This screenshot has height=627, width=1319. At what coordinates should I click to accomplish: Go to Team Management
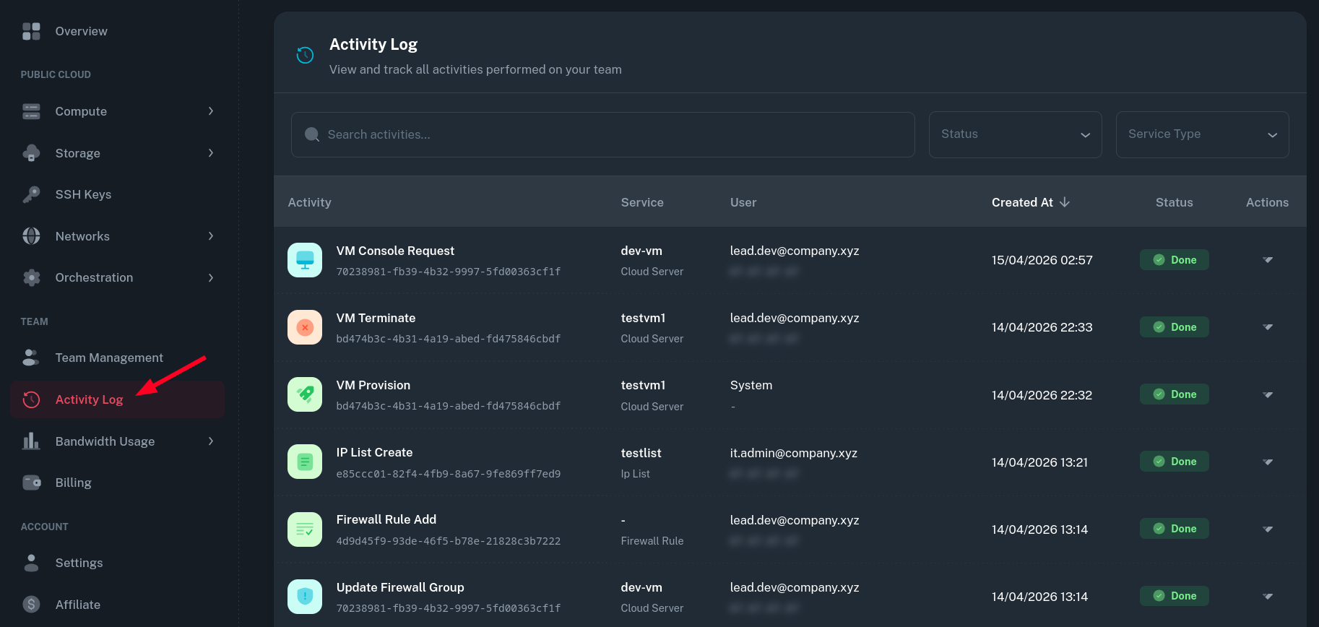pos(109,358)
